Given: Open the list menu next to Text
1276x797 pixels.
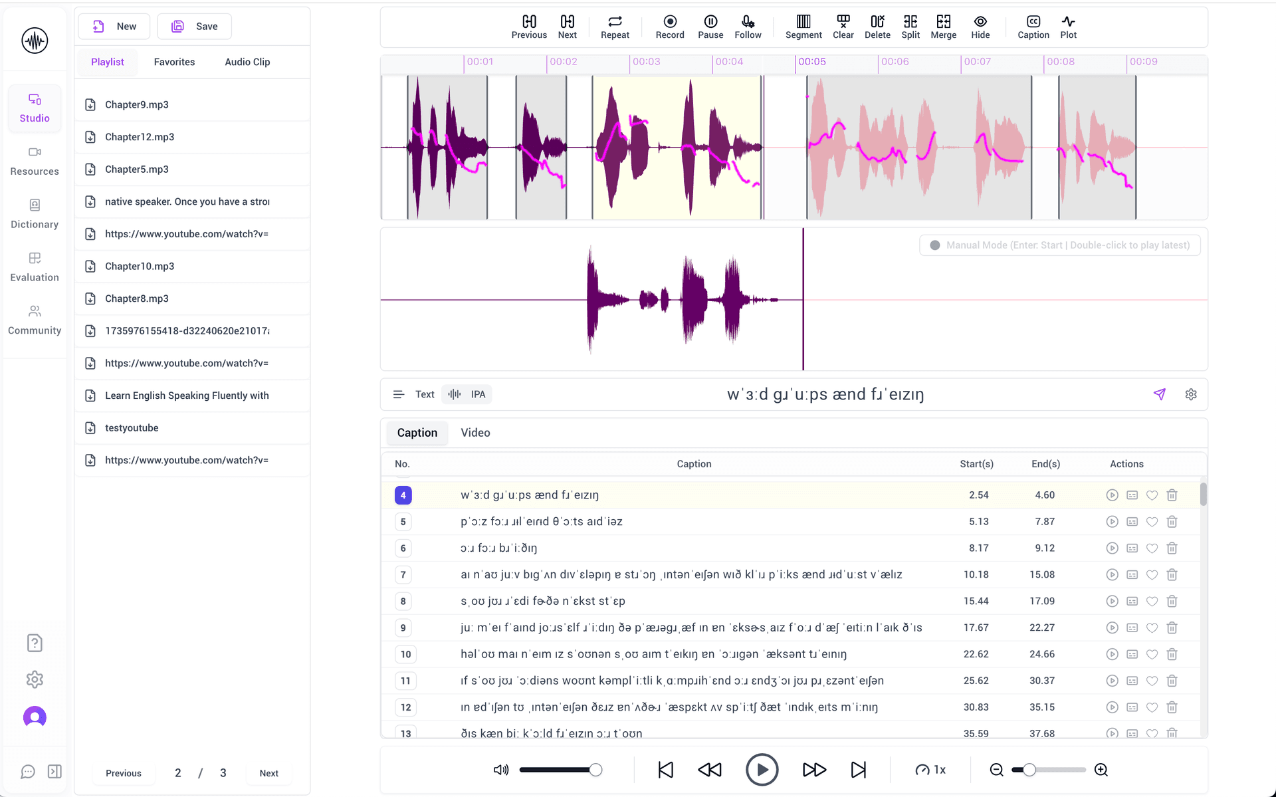Looking at the screenshot, I should (398, 394).
